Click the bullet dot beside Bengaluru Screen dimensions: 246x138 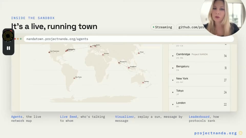pyautogui.click(x=173, y=68)
